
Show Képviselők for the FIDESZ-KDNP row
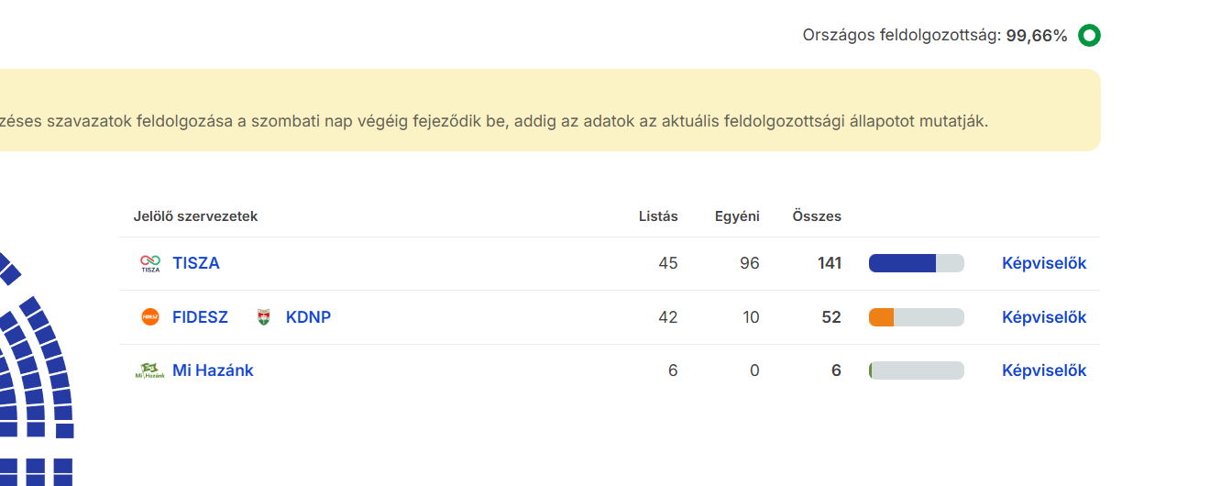(1044, 317)
